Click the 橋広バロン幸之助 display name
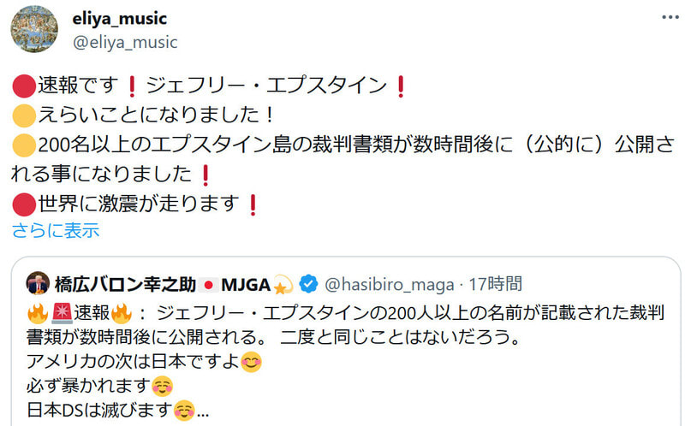This screenshot has width=685, height=426. pyautogui.click(x=125, y=285)
